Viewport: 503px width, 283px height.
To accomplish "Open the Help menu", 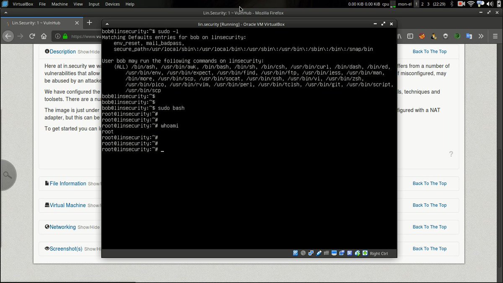I will (x=130, y=4).
